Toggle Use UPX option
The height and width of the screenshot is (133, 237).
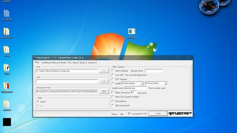pos(113,75)
